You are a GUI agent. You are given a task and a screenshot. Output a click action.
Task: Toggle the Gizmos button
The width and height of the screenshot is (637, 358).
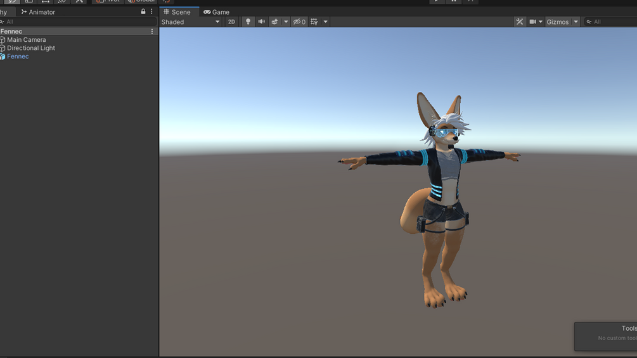pos(557,22)
